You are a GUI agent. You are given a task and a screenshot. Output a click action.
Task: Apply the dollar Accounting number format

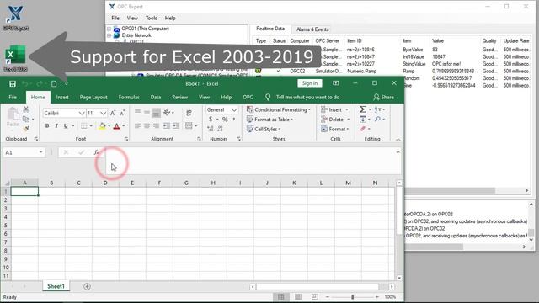coord(211,120)
